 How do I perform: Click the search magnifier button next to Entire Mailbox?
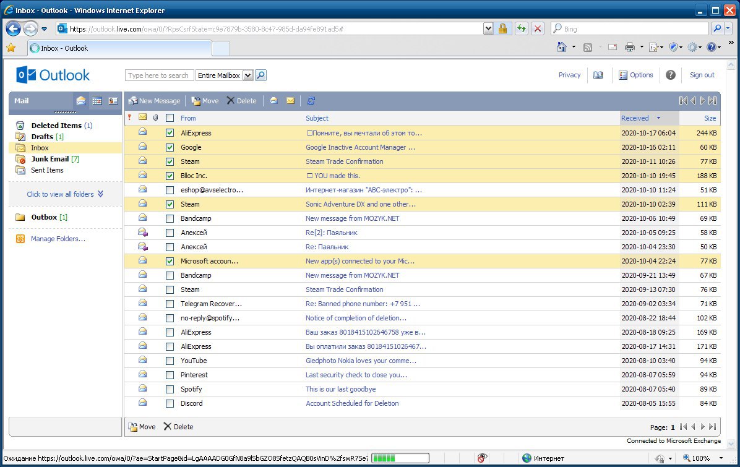click(260, 75)
